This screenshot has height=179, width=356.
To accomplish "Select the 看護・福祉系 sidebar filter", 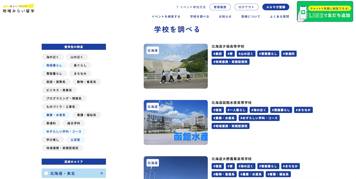I will click(x=87, y=115).
